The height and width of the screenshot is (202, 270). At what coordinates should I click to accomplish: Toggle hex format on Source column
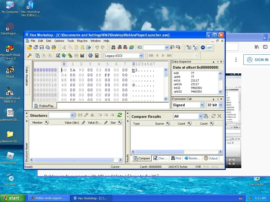coord(168,124)
